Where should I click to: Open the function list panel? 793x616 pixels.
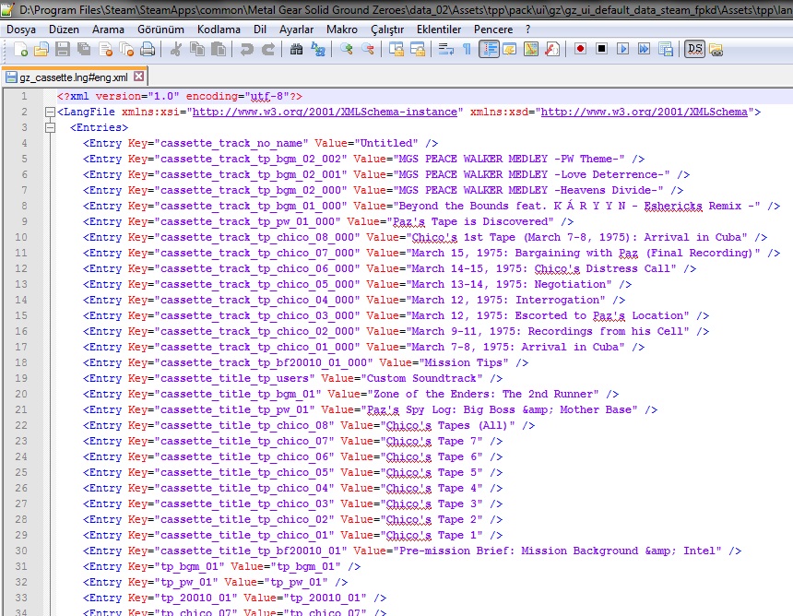point(552,49)
